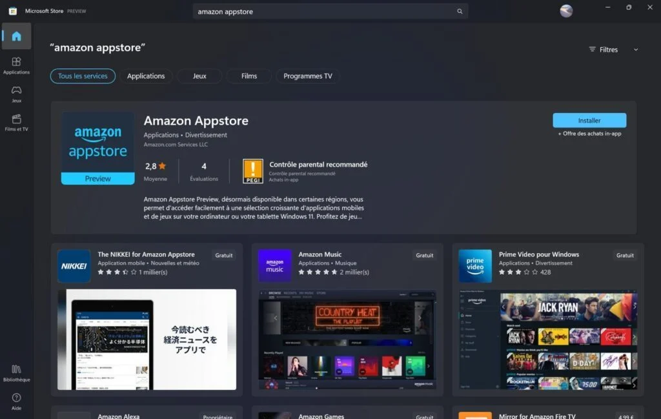661x419 pixels.
Task: Click Offre des achats in-app note
Action: click(x=590, y=134)
